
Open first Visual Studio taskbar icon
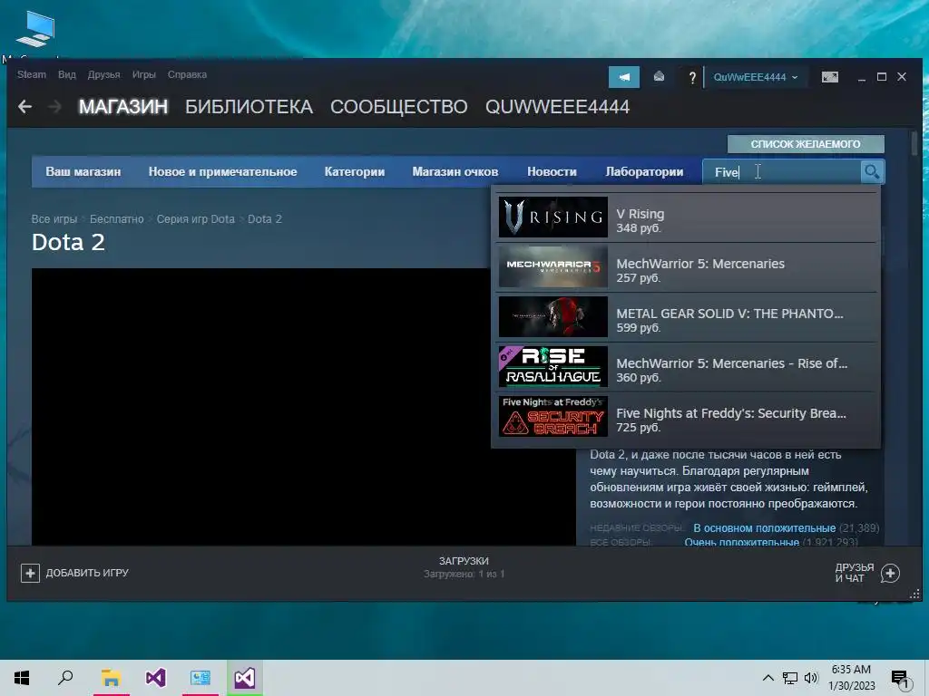click(156, 678)
